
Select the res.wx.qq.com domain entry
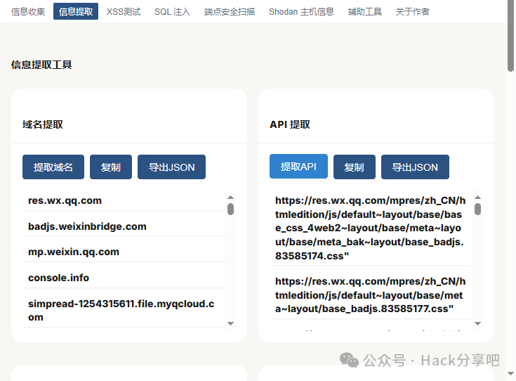[124, 201]
